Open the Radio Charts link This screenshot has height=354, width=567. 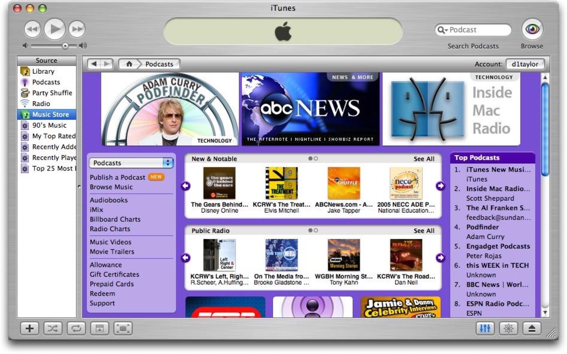pos(110,229)
